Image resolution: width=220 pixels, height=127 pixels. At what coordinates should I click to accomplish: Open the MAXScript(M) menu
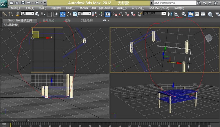159,8
